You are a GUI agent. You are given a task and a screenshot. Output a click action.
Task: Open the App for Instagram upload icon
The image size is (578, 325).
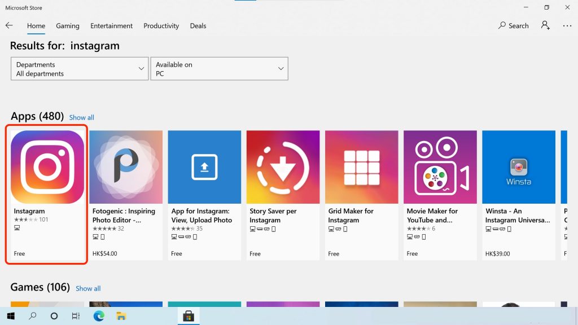tap(204, 167)
